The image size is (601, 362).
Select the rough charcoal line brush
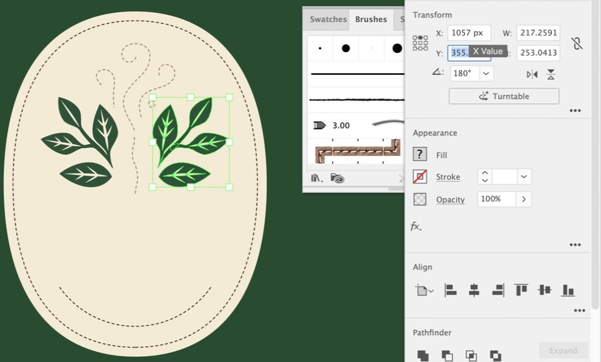[357, 100]
